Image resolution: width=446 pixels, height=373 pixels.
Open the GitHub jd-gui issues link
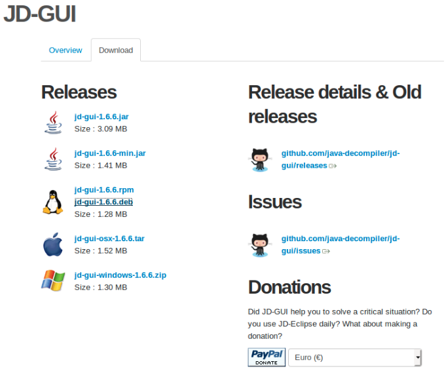pyautogui.click(x=341, y=245)
